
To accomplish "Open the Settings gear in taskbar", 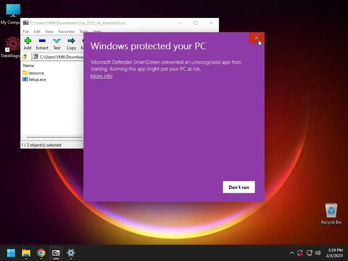I will pyautogui.click(x=71, y=253).
